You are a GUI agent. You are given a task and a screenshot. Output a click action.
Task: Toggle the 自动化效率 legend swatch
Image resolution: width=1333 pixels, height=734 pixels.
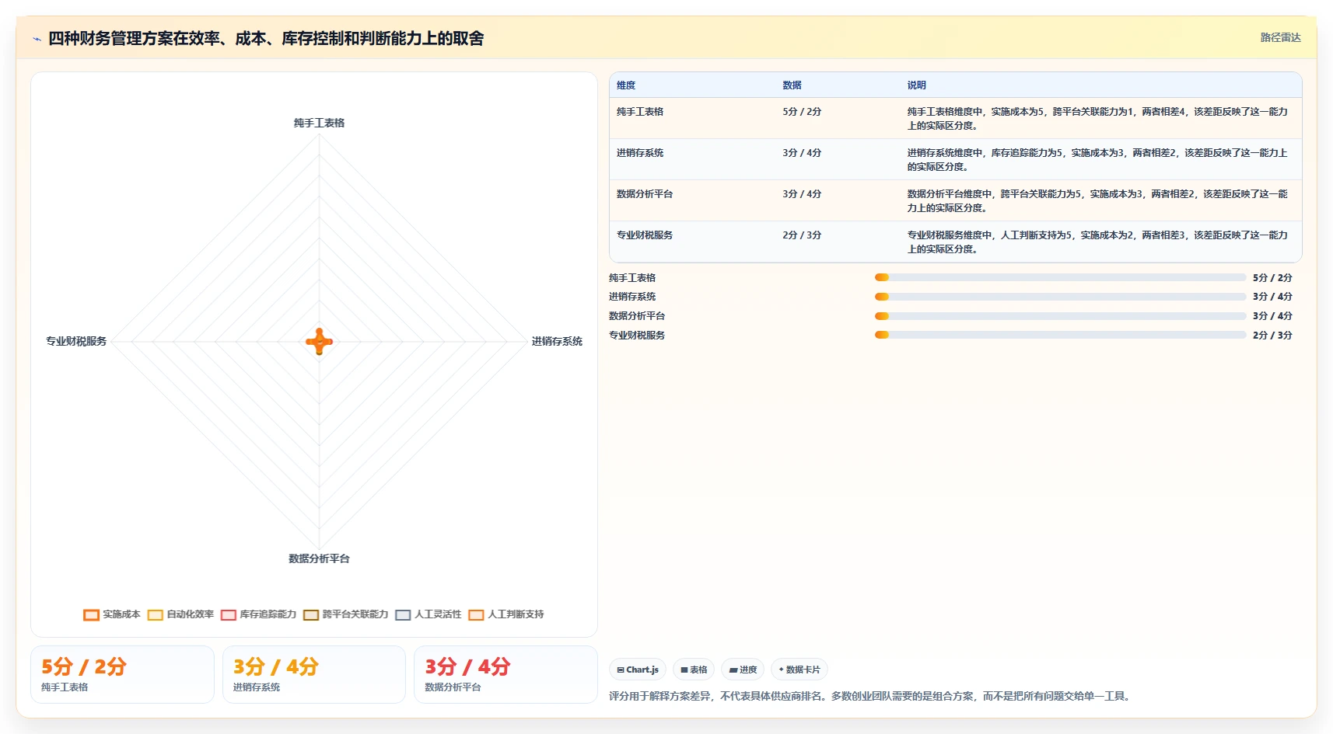(156, 614)
